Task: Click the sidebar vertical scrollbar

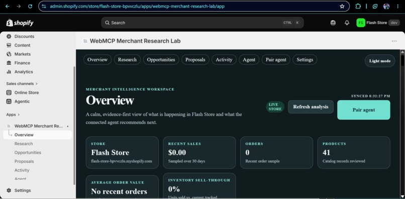Action: coord(74,125)
